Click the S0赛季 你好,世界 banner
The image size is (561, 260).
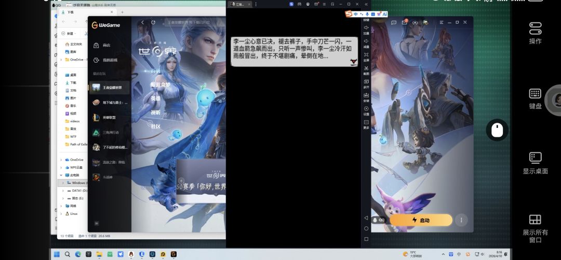pos(201,182)
